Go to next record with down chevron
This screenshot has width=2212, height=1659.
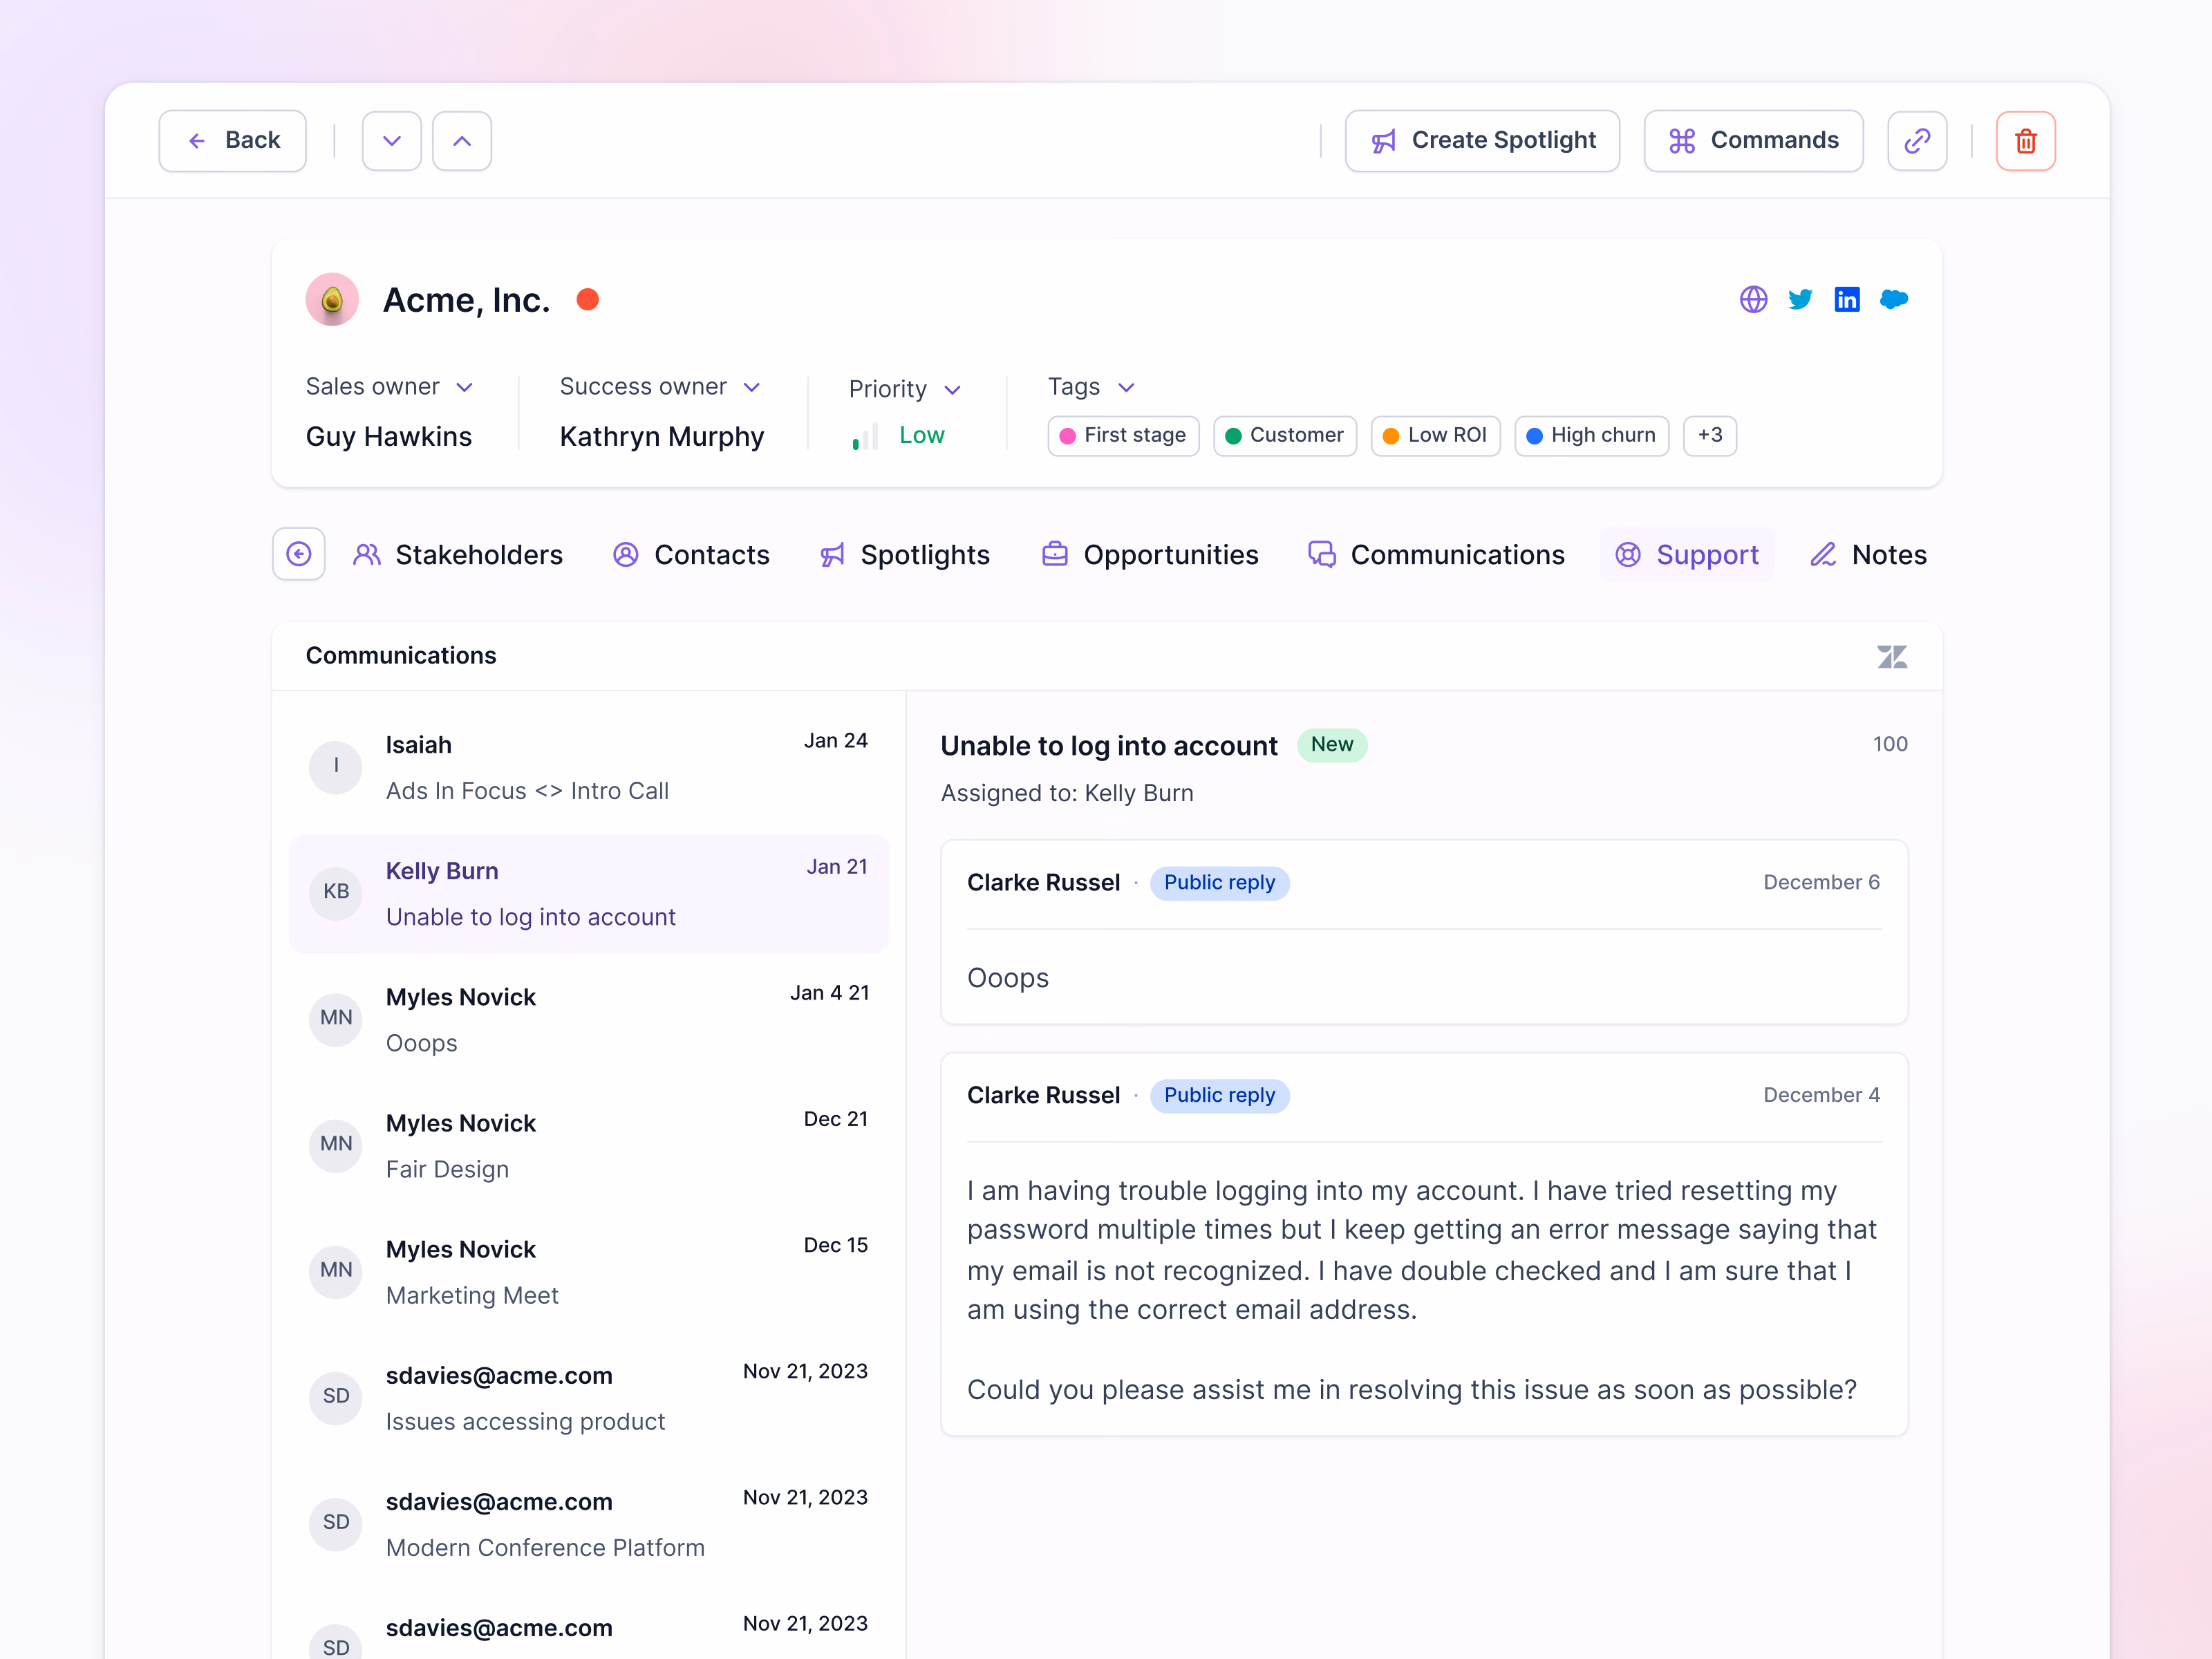coord(391,141)
